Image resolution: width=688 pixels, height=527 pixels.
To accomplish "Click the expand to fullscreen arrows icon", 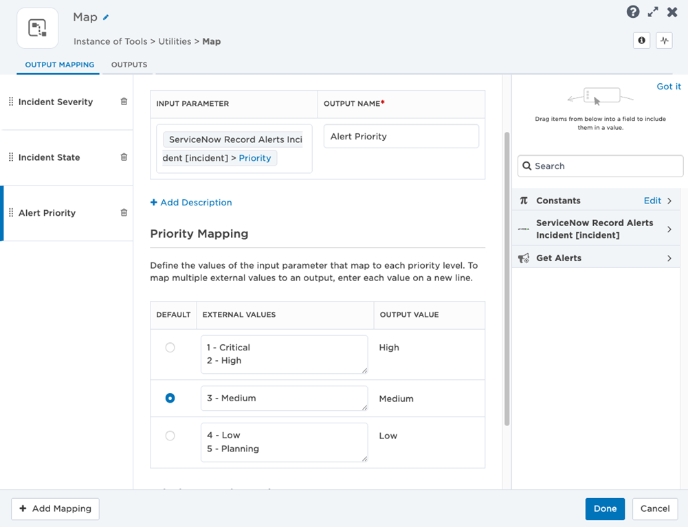I will point(653,12).
